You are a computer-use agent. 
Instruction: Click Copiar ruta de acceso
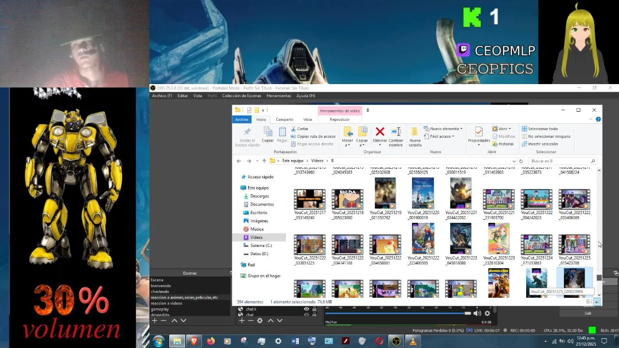(x=313, y=136)
